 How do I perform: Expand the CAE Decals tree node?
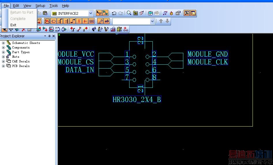click(3, 61)
